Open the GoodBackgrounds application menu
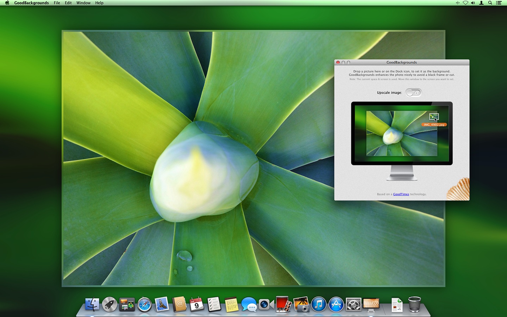This screenshot has width=507, height=317. coord(31,3)
